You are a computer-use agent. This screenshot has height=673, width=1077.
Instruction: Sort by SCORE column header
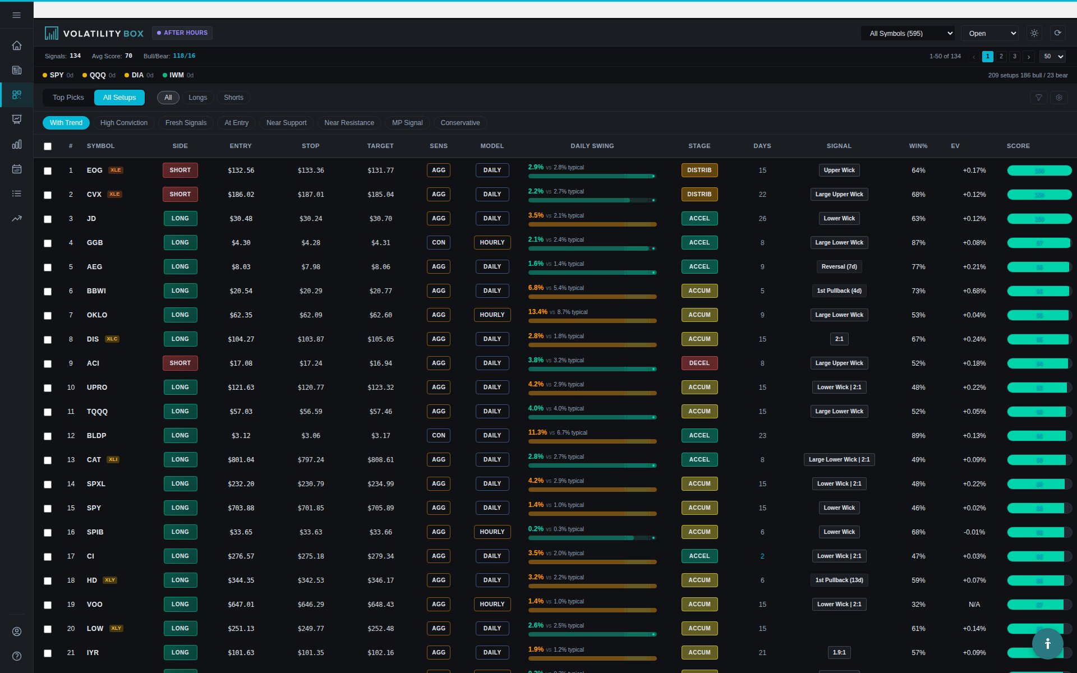pos(1018,146)
